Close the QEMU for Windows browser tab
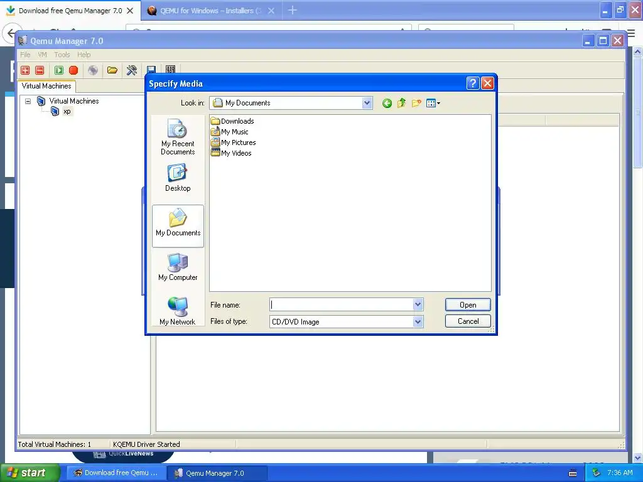 tap(271, 11)
